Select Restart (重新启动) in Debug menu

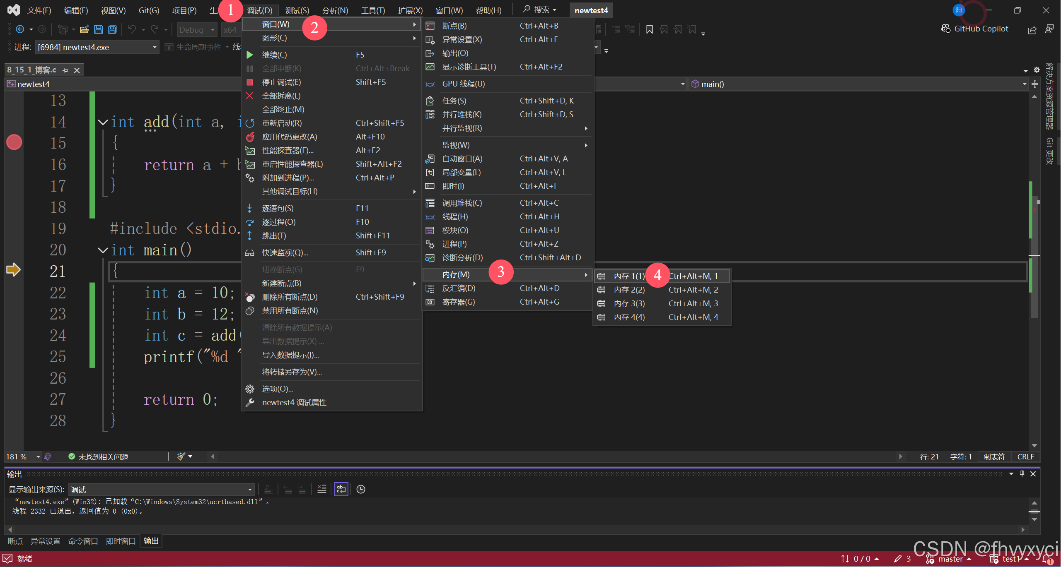coord(331,123)
